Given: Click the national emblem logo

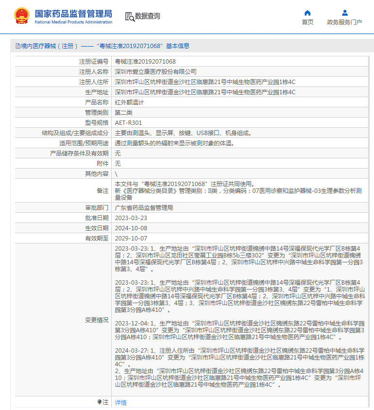Looking at the screenshot, I should 22,16.
